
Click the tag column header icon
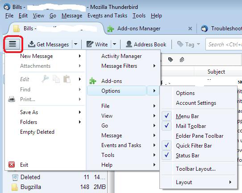(x=171, y=60)
